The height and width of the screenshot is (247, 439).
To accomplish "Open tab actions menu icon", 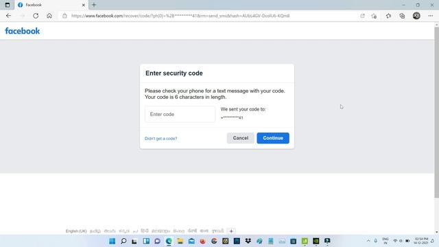I will coord(8,5).
